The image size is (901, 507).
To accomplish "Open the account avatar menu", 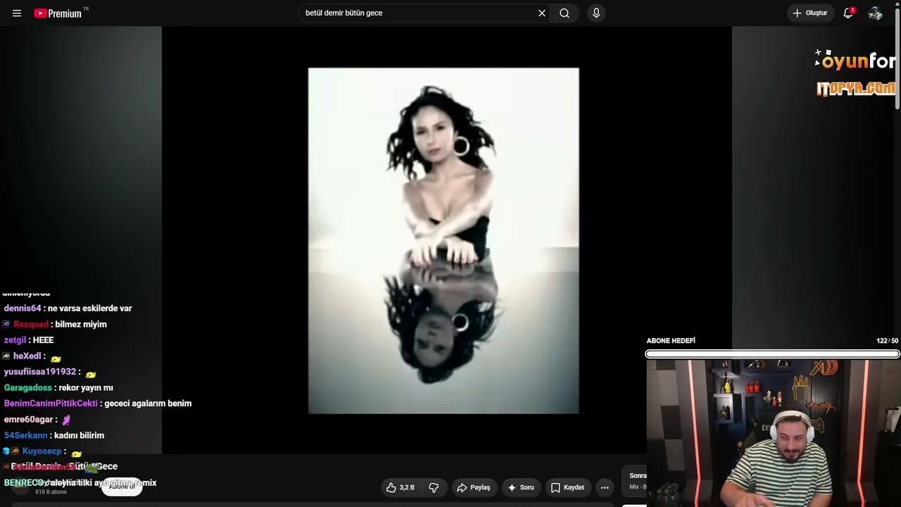I will tap(875, 13).
